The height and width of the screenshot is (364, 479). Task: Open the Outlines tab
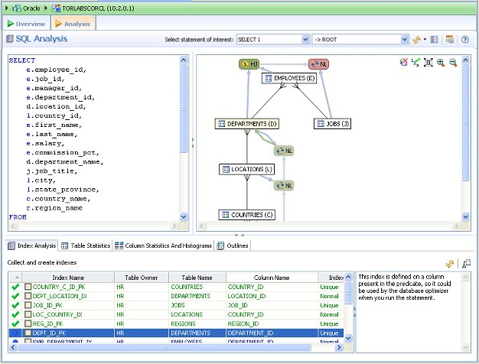pyautogui.click(x=233, y=245)
